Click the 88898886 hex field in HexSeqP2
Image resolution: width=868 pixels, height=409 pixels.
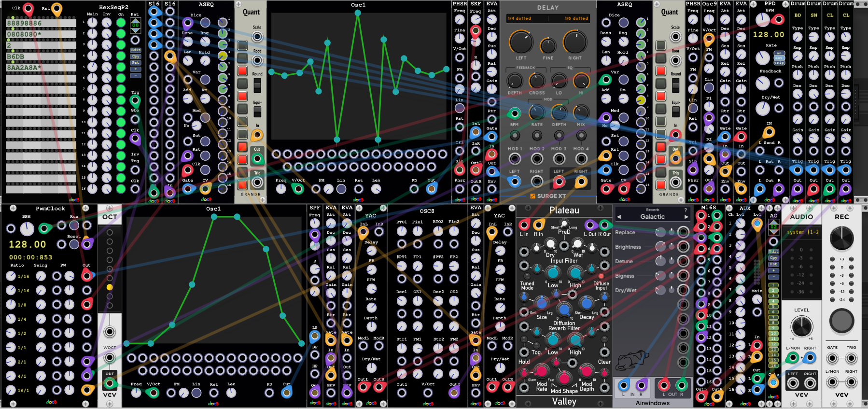[x=41, y=23]
